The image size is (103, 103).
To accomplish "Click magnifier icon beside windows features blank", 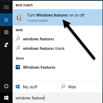I will click(18, 48).
